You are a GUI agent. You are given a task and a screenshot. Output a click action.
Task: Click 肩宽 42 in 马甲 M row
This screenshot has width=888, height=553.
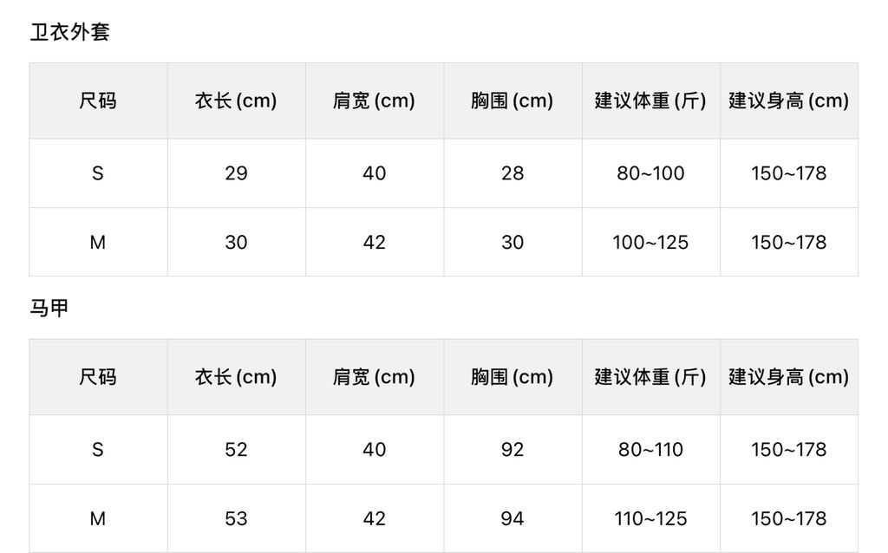point(375,518)
